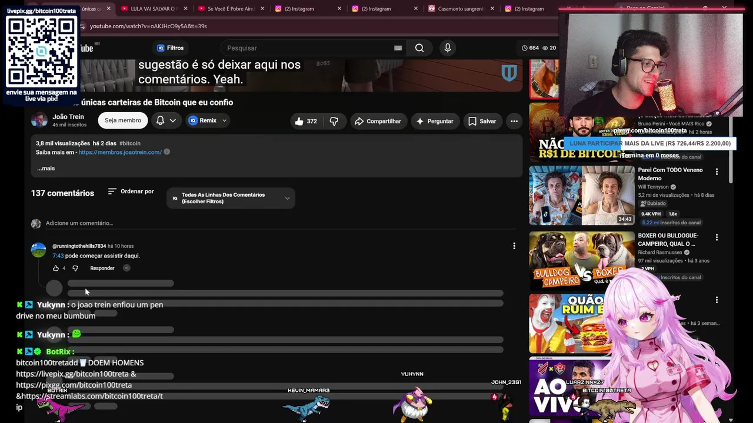Open the 'AO VIVO' live video thumbnail
753x423 pixels.
click(x=569, y=386)
